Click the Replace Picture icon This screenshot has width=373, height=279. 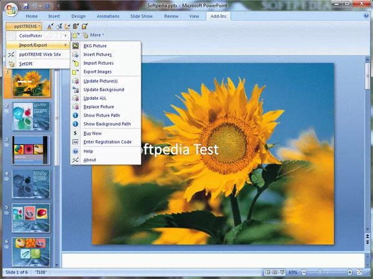(75, 106)
